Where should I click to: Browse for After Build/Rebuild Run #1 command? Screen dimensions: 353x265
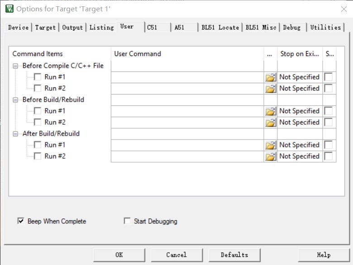point(271,145)
